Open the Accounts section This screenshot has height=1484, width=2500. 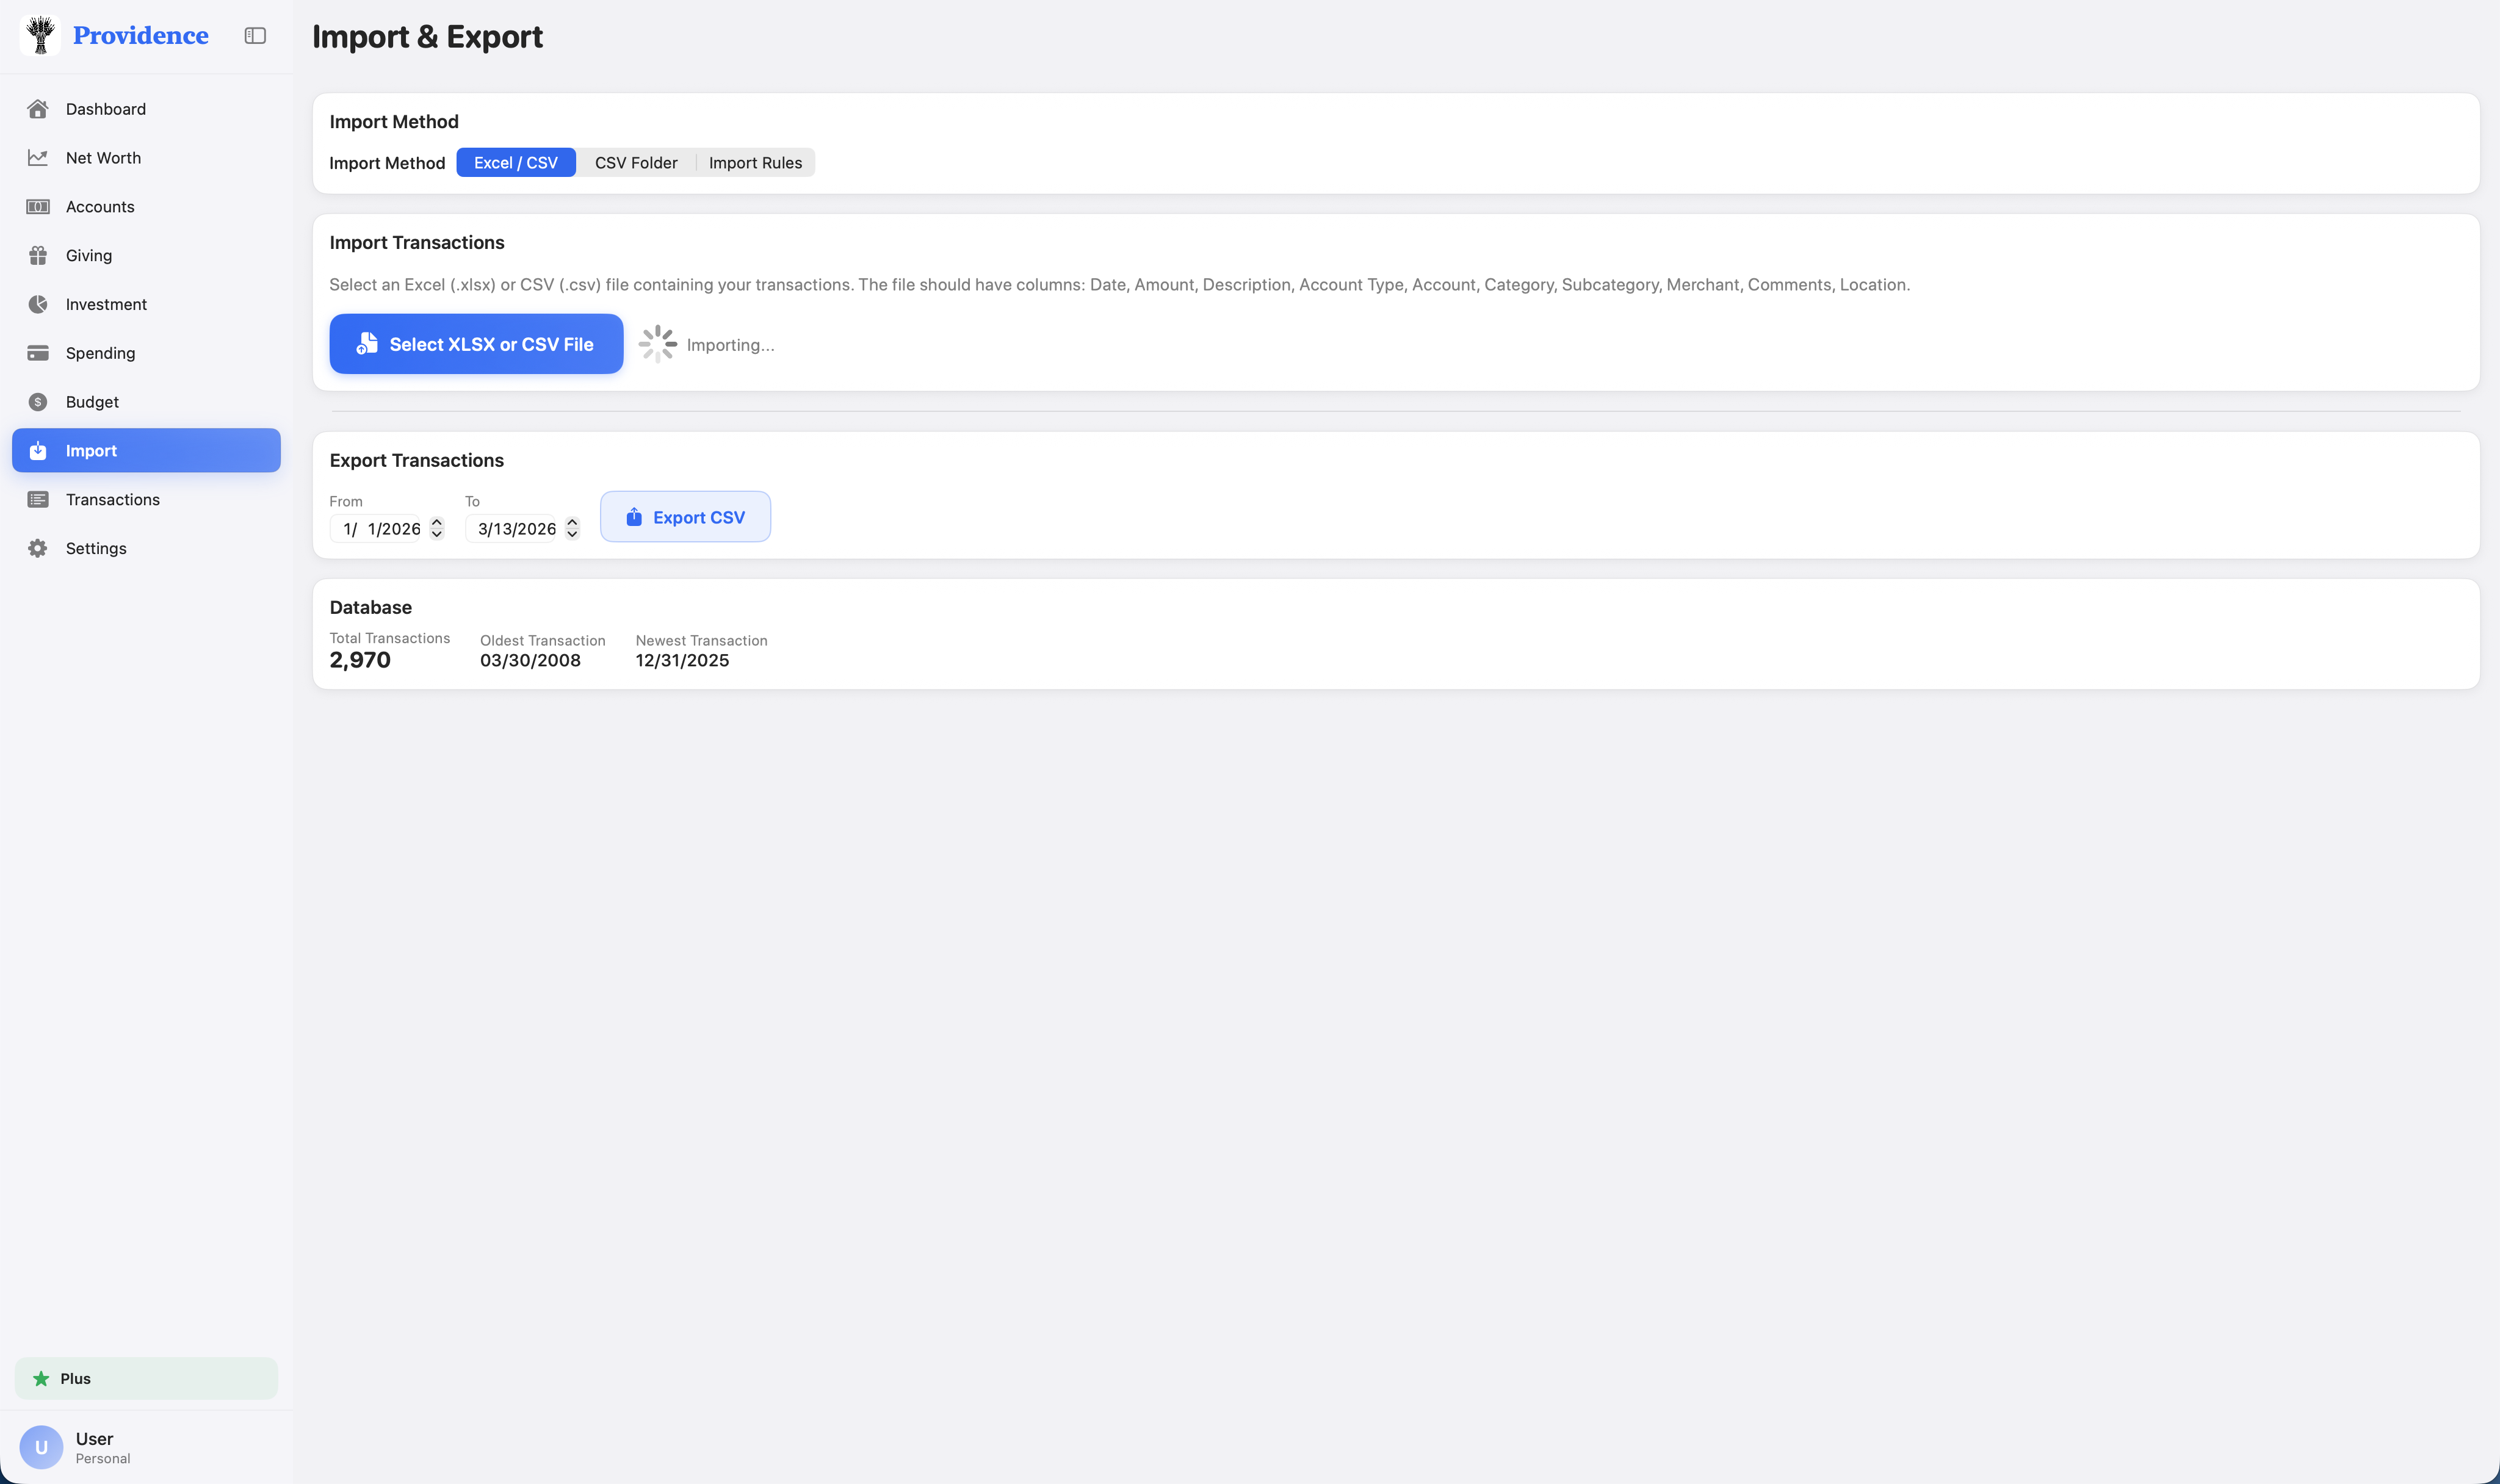pos(146,207)
